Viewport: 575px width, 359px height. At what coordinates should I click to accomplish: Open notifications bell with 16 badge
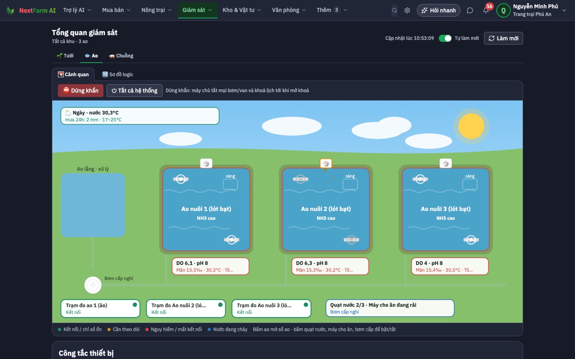point(486,10)
